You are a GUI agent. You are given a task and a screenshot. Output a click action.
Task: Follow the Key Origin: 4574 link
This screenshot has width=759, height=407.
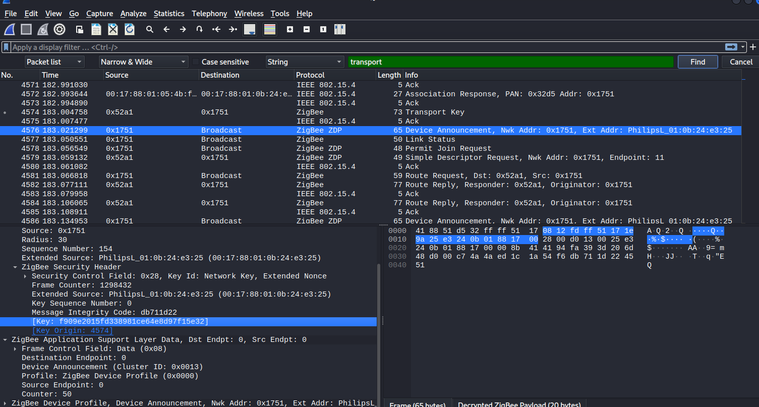72,331
